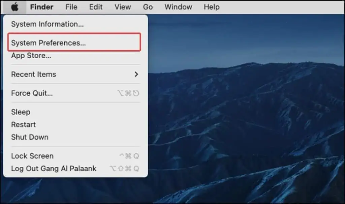Launch App Store… from the menu
This screenshot has width=345, height=204.
31,56
